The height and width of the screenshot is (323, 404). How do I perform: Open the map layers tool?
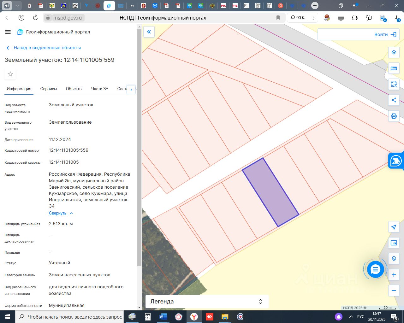tap(394, 52)
